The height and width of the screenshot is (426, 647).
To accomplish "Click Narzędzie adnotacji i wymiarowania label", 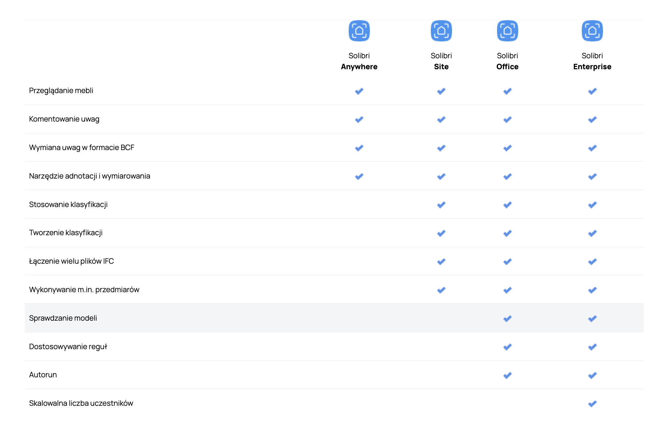I will pos(89,176).
